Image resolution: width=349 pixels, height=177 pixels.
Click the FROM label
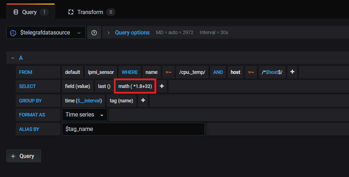click(x=26, y=72)
